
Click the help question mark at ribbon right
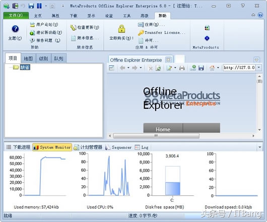260,15
